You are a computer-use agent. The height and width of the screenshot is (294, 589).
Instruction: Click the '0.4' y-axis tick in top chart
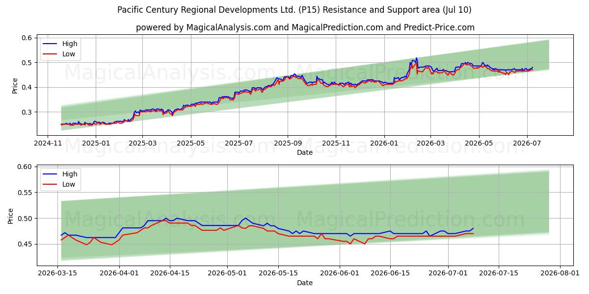coord(27,87)
